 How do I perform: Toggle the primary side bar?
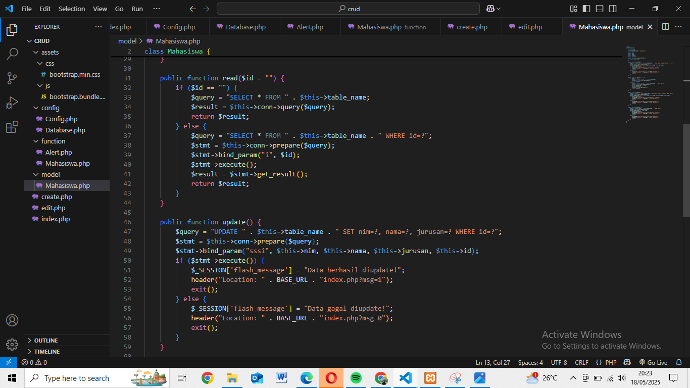click(586, 9)
